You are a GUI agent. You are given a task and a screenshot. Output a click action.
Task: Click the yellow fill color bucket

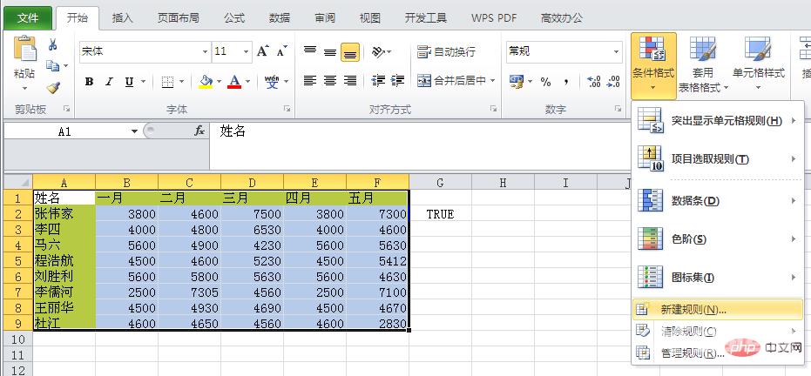coord(206,82)
